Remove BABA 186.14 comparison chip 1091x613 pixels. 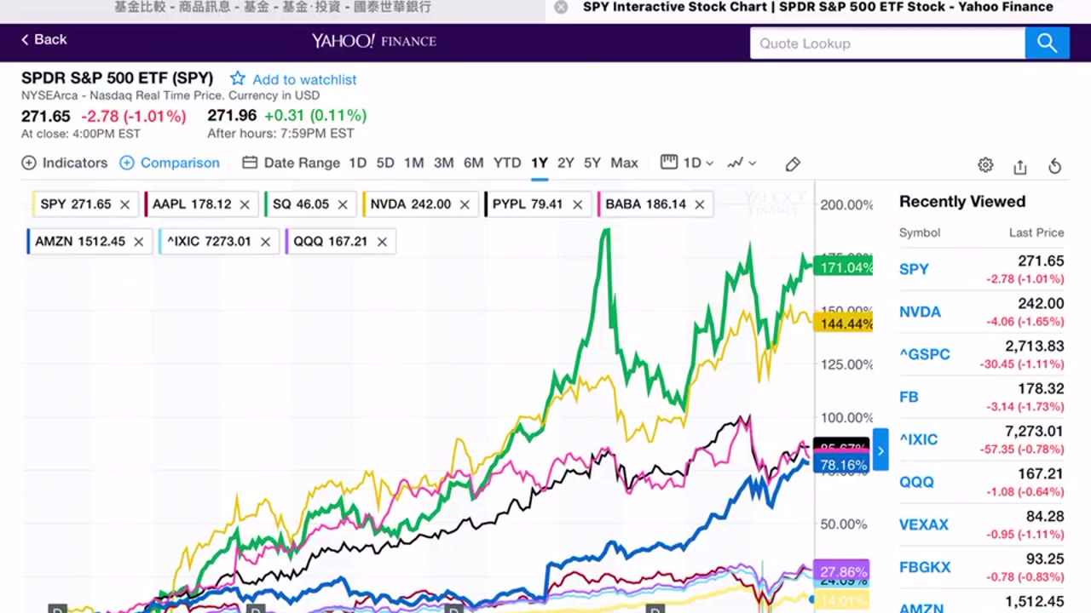point(700,204)
